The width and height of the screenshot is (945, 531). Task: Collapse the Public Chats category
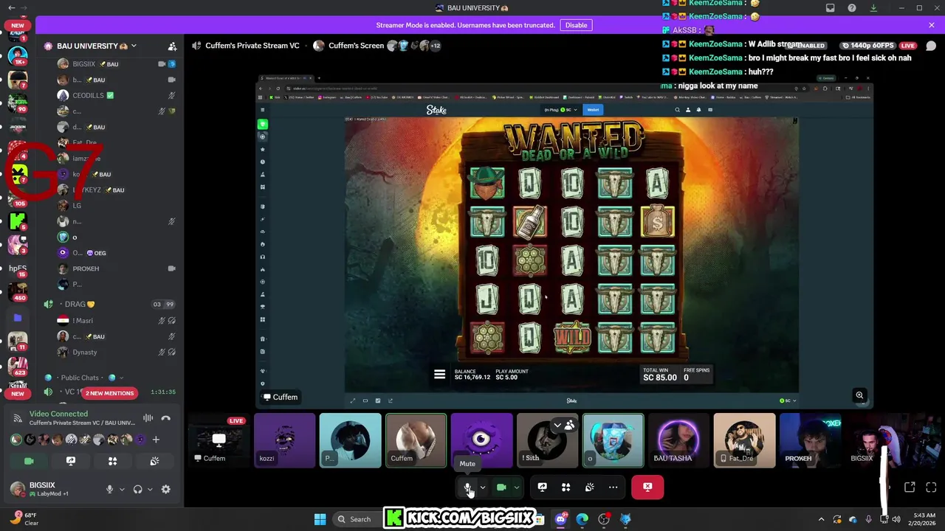pos(85,378)
